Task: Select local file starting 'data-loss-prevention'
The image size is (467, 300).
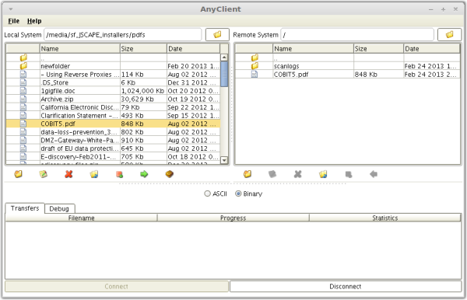Action: click(80, 131)
